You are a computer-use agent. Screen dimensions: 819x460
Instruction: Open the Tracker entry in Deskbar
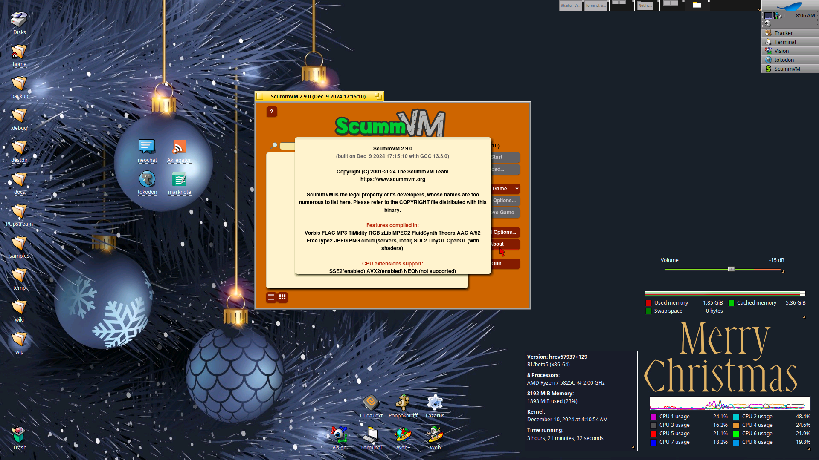[x=790, y=33]
